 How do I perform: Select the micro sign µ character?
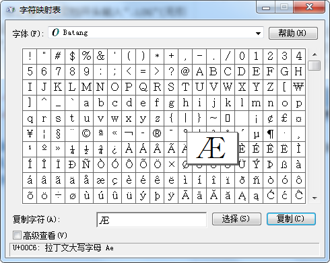256,134
